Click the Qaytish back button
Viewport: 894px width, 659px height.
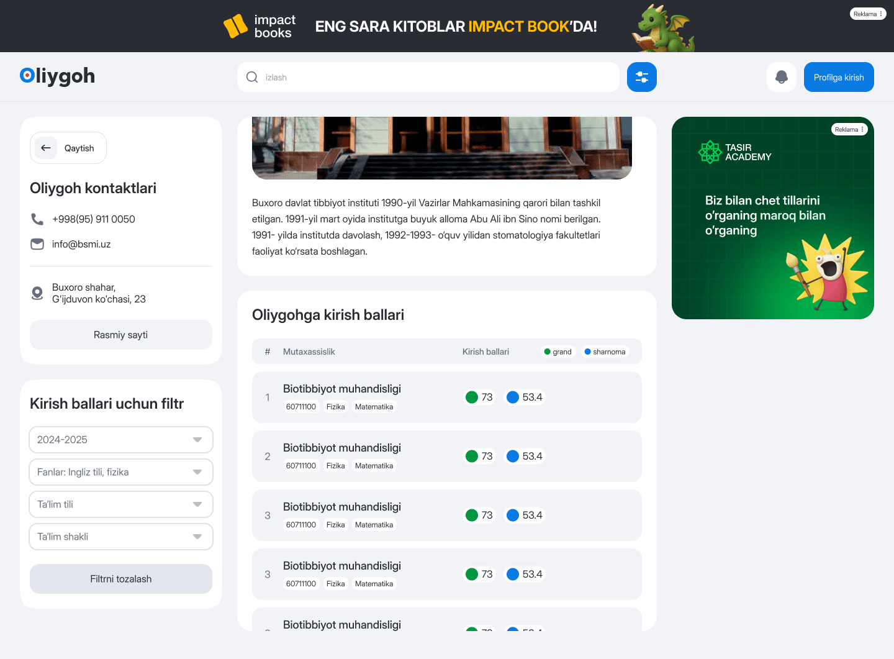68,148
